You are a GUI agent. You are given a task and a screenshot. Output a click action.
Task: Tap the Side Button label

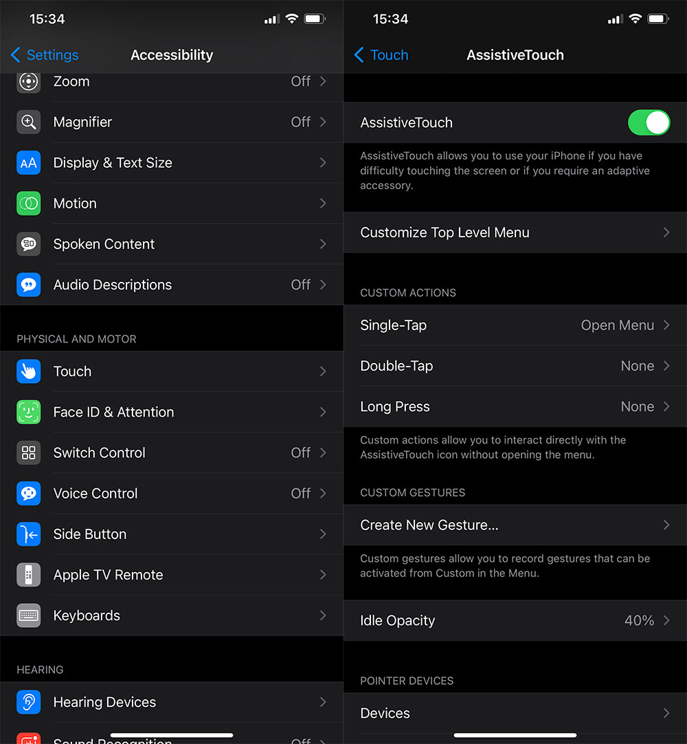(x=90, y=534)
